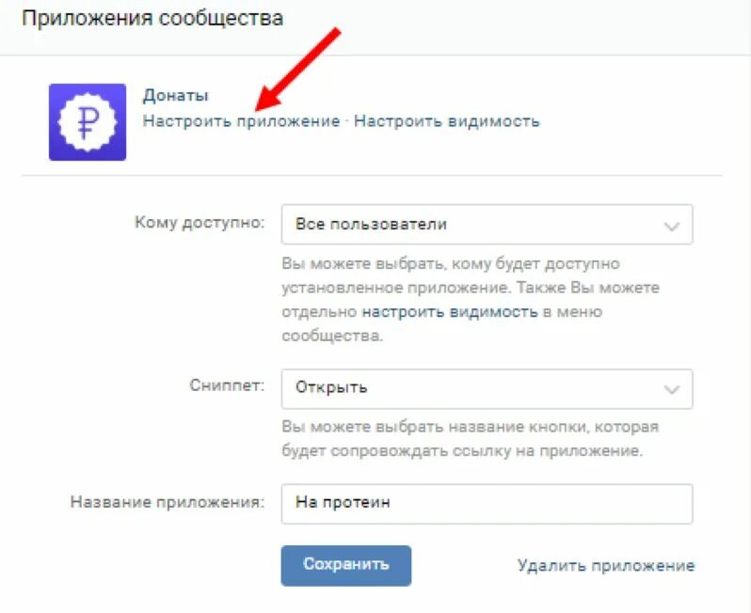Open the Настроить приложение link
Screen dimensions: 751x613
coord(241,121)
